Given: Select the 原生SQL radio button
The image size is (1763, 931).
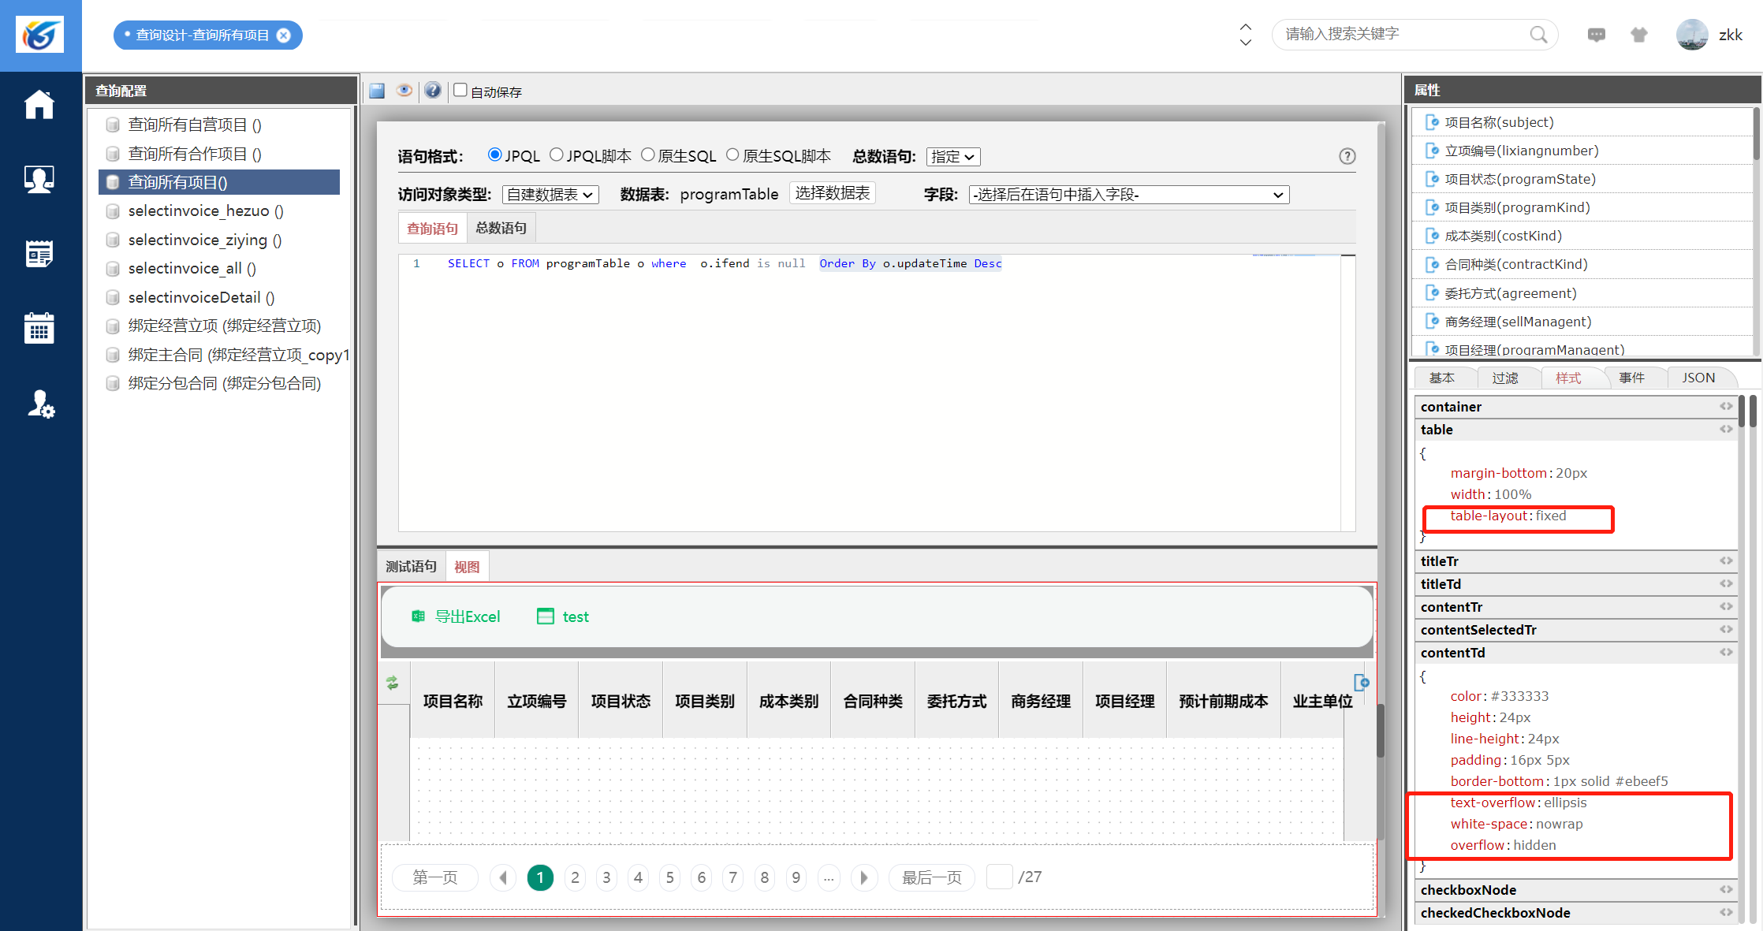Looking at the screenshot, I should click(x=648, y=155).
